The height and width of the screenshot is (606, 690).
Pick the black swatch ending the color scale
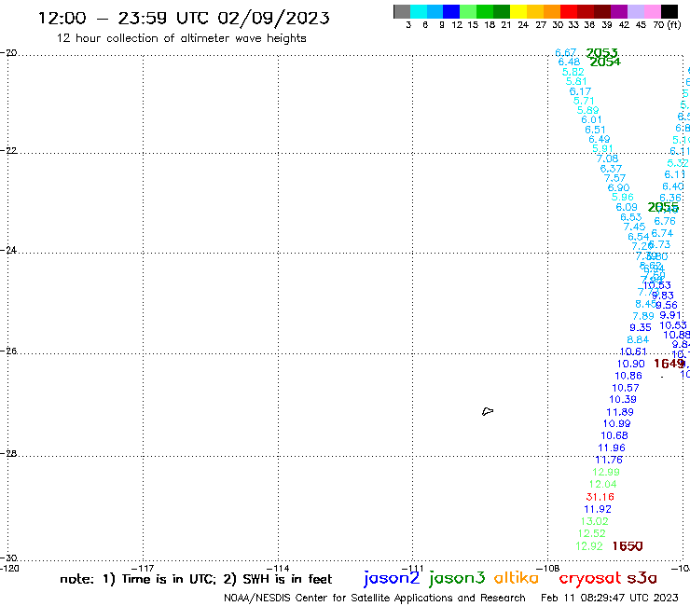[669, 11]
